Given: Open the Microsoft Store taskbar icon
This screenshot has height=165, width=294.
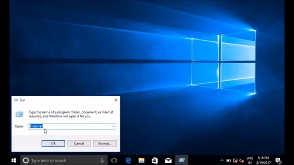Looking at the screenshot, I should [x=155, y=160].
